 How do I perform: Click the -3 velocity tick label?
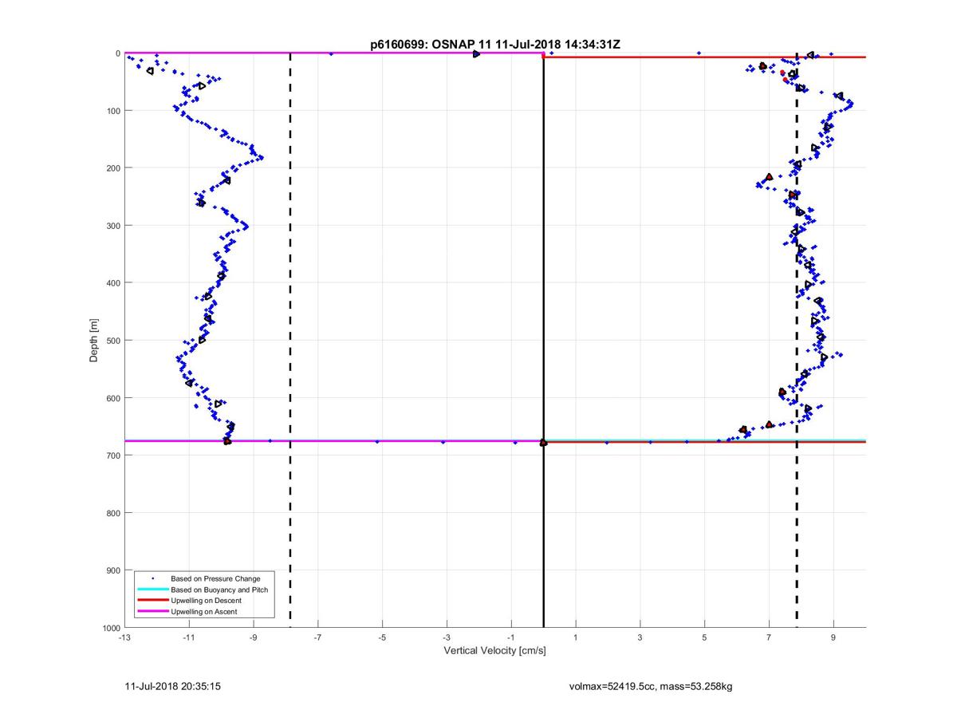click(447, 638)
